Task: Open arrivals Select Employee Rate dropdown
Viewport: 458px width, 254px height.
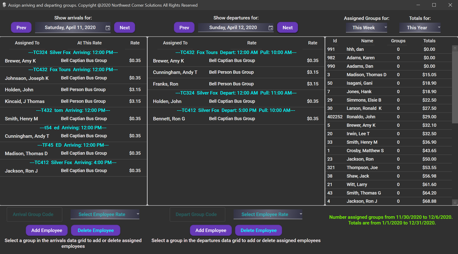Action: coord(138,214)
